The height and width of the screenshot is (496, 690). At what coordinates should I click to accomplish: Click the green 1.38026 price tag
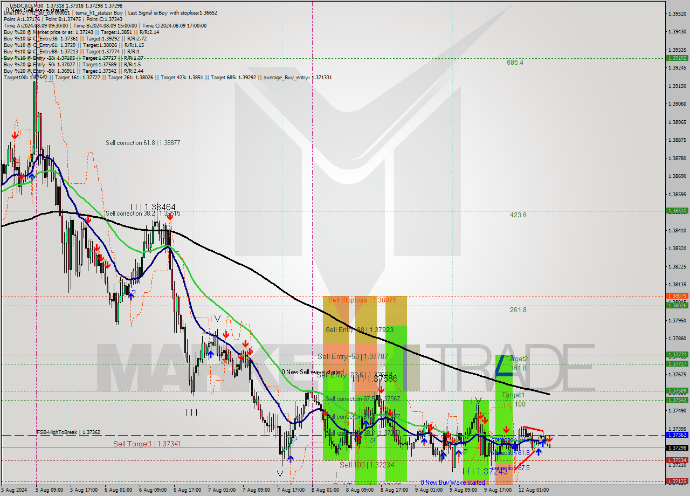click(677, 305)
